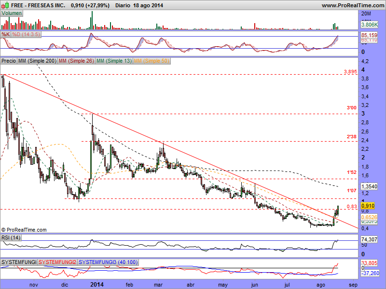This screenshot has height=289, width=386.
Task: Click the 1'52 resistance level label
Action: click(352, 172)
